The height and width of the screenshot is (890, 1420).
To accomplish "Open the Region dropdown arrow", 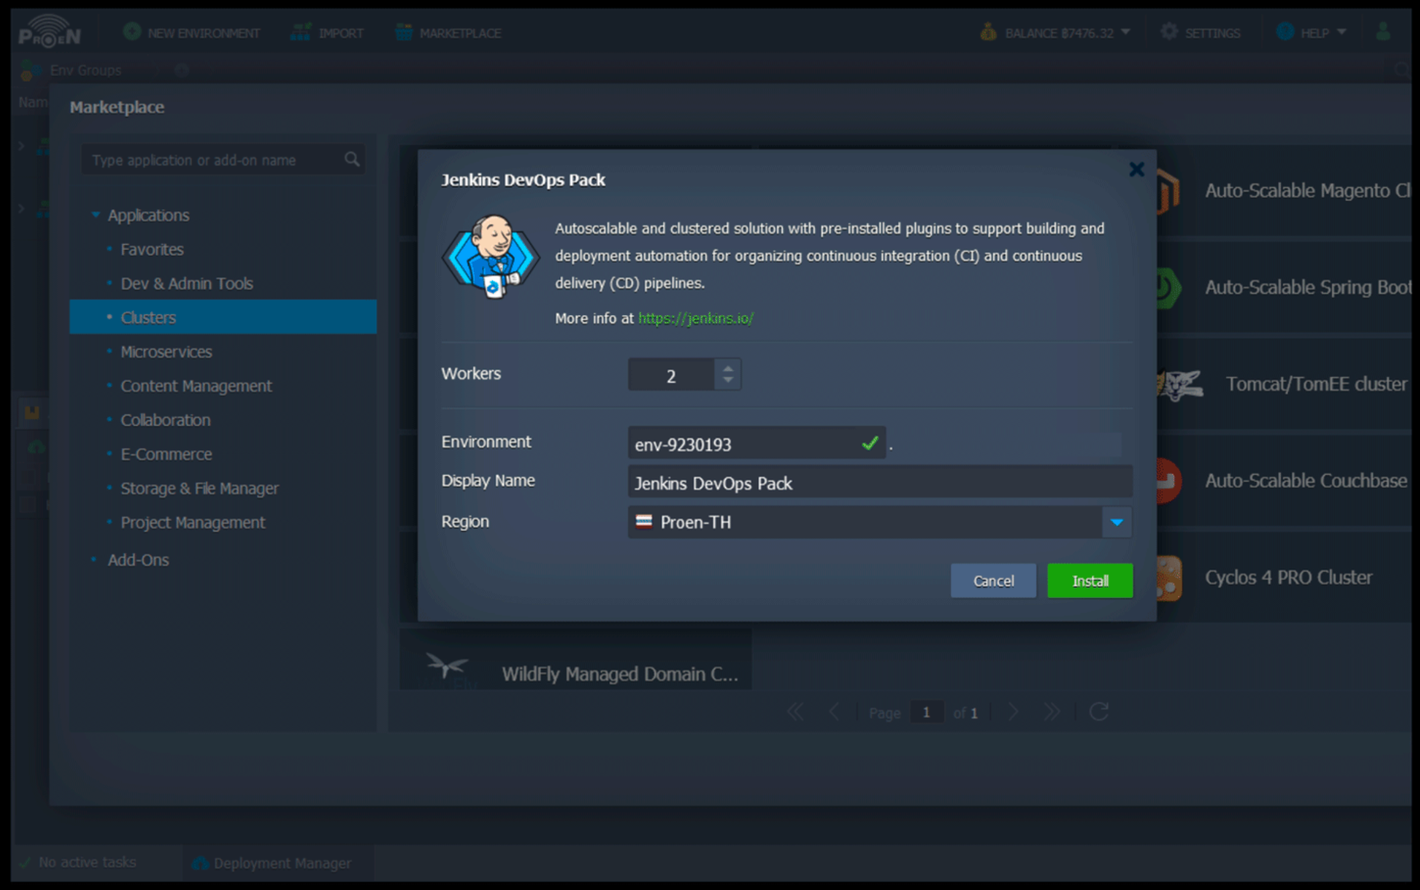I will (1116, 522).
